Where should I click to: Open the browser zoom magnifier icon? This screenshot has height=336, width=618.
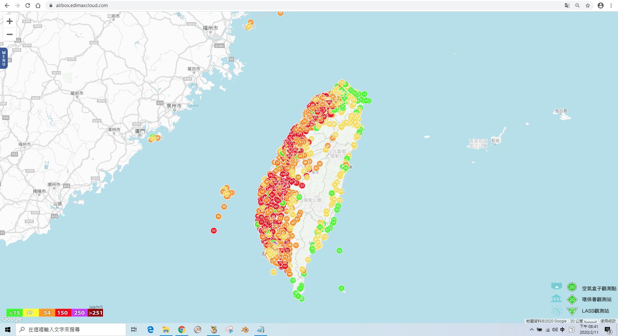coord(577,5)
